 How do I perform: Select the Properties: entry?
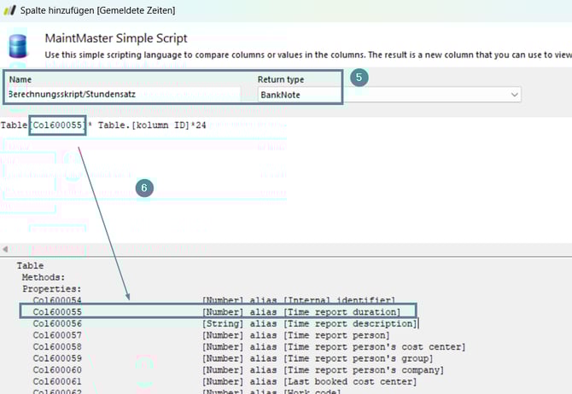click(50, 289)
